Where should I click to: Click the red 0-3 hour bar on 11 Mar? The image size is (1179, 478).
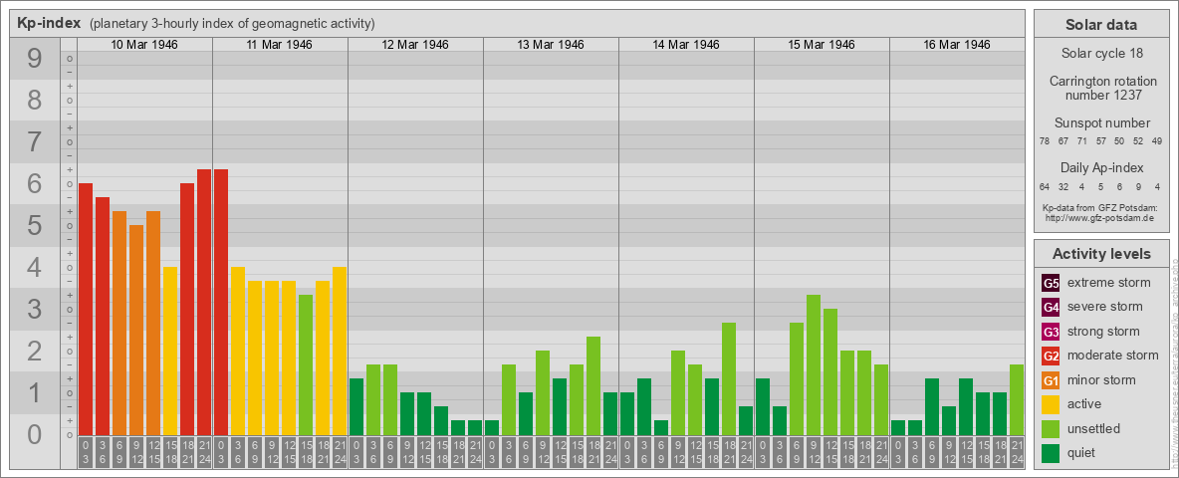tap(221, 302)
